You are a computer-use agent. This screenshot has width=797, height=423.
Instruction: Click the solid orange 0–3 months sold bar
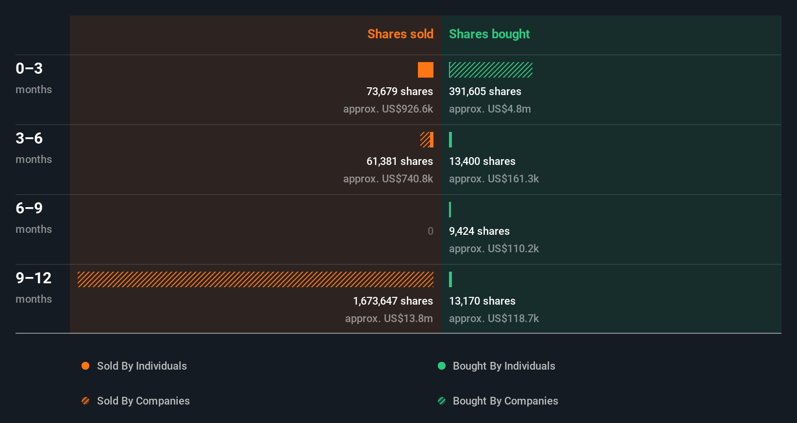click(x=426, y=70)
